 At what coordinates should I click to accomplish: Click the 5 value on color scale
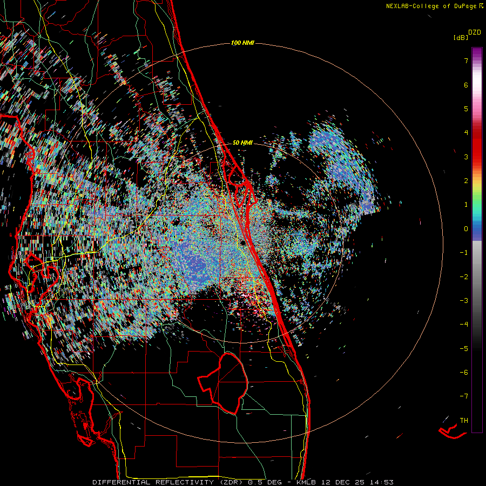(466, 109)
